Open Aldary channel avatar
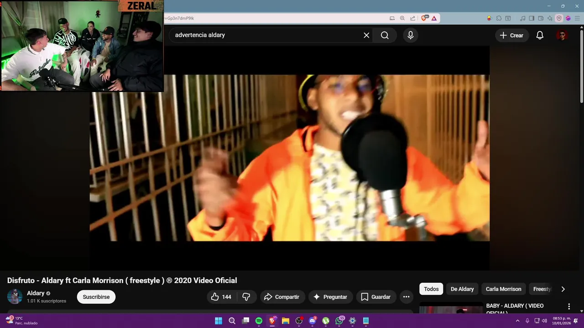Screen dimensions: 584x328 (x=15, y=297)
